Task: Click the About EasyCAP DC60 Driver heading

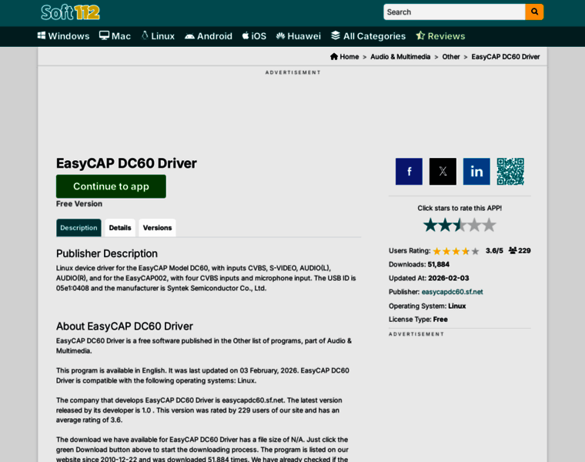Action: [x=125, y=326]
